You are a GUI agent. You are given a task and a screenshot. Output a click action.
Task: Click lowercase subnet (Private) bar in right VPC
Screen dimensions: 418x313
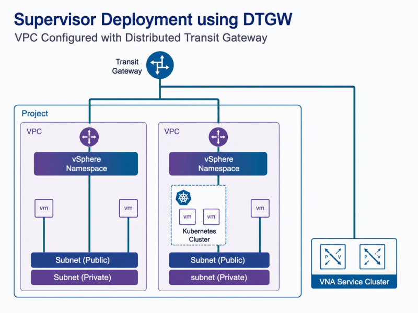pos(219,278)
